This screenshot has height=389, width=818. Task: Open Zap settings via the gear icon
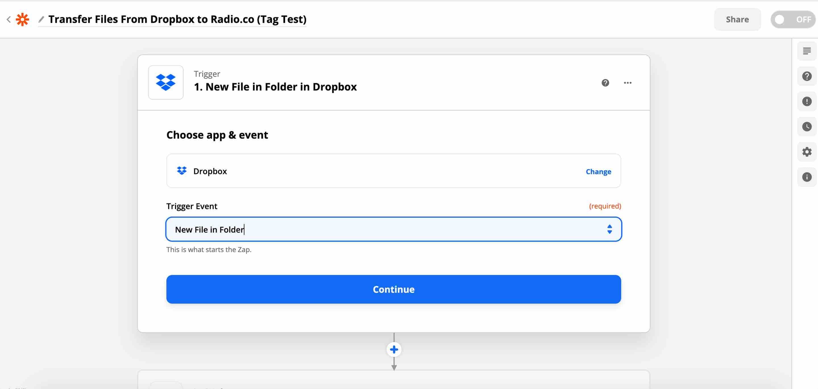pos(807,152)
